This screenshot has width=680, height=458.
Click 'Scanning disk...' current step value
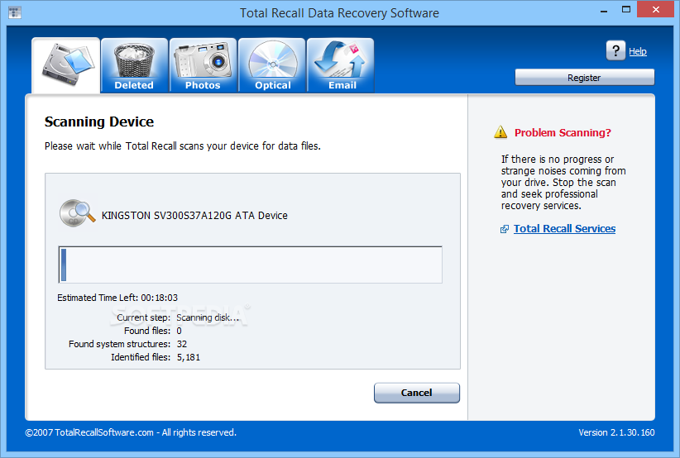pyautogui.click(x=208, y=317)
